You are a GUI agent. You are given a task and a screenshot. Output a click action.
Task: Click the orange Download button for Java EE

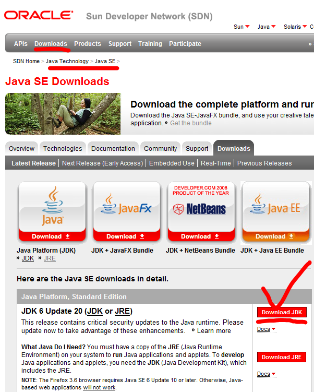(x=276, y=236)
